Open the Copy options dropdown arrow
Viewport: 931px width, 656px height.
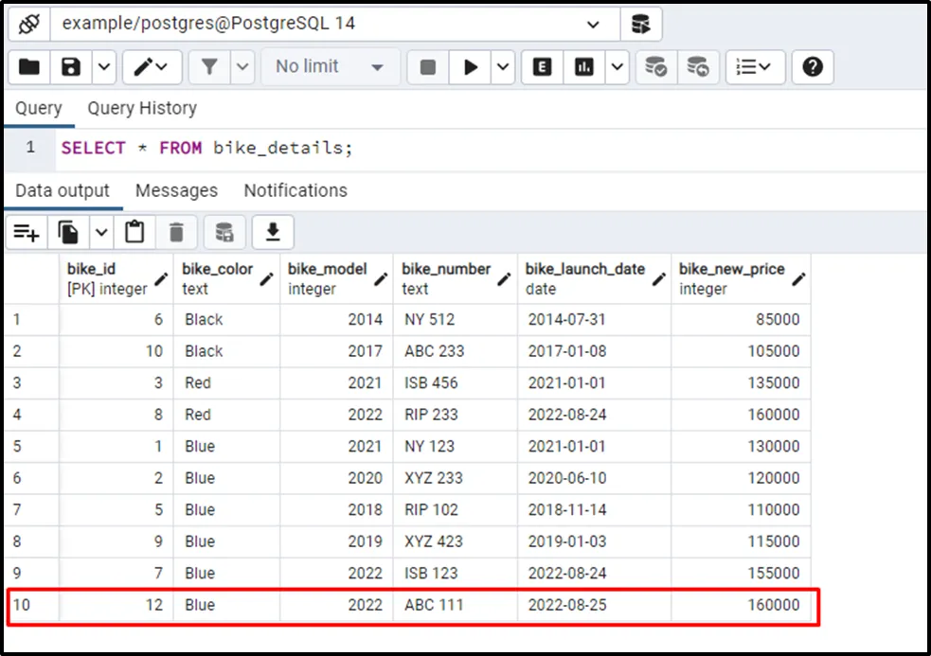(x=101, y=232)
